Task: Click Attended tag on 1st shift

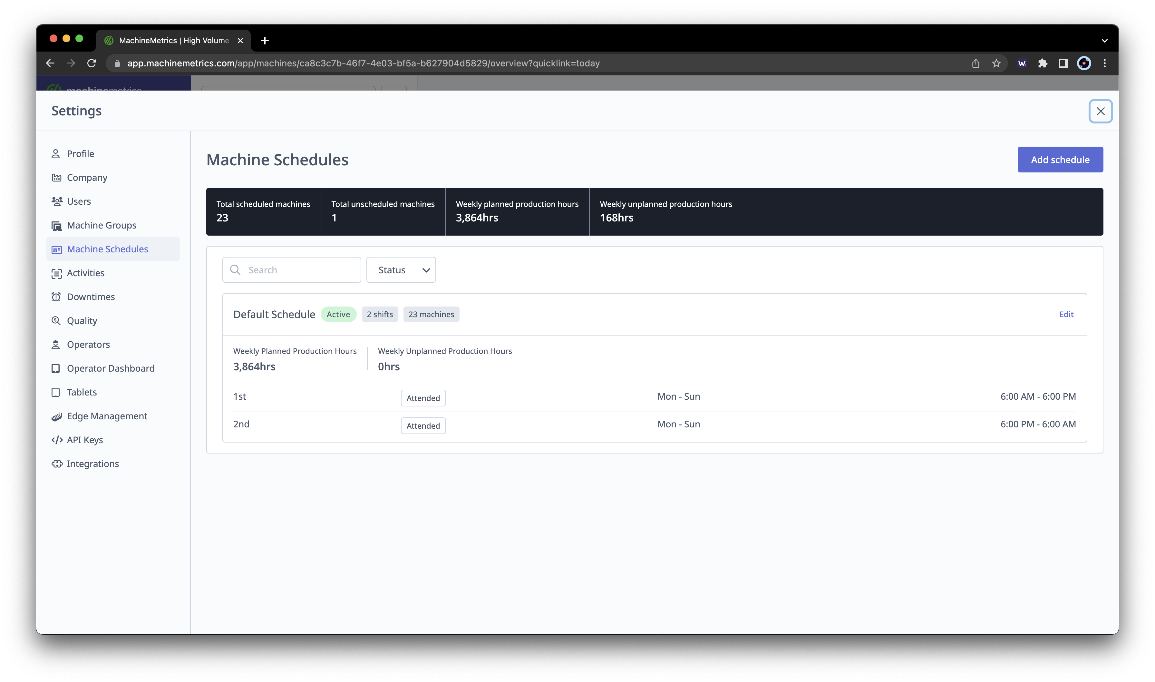Action: tap(423, 398)
